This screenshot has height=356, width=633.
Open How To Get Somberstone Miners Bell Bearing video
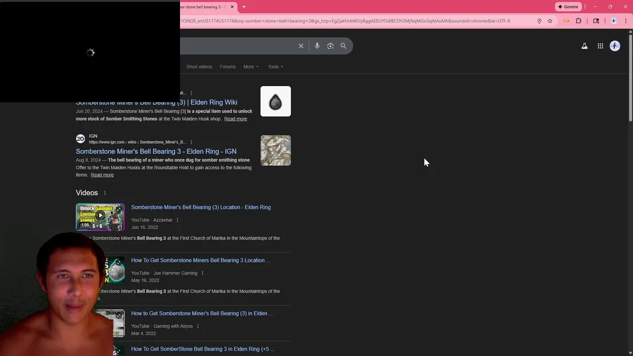[x=201, y=260]
